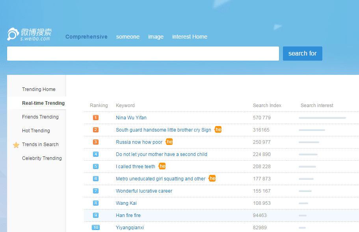This screenshot has width=359, height=232.
Task: Click the rank 4 blue badge
Action: click(96, 154)
